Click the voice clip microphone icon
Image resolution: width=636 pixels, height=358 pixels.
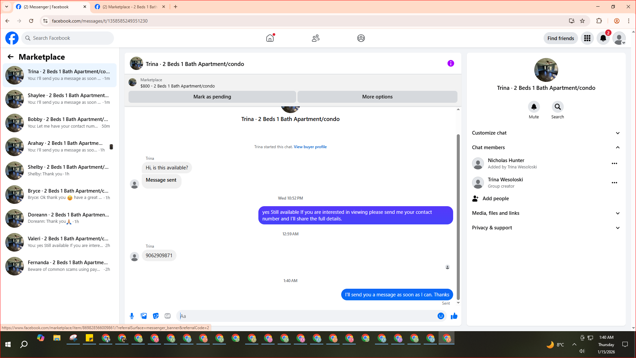[132, 316]
